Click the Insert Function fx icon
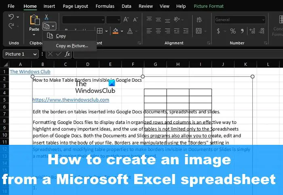Viewport: 283px width, 195px height. point(68,54)
